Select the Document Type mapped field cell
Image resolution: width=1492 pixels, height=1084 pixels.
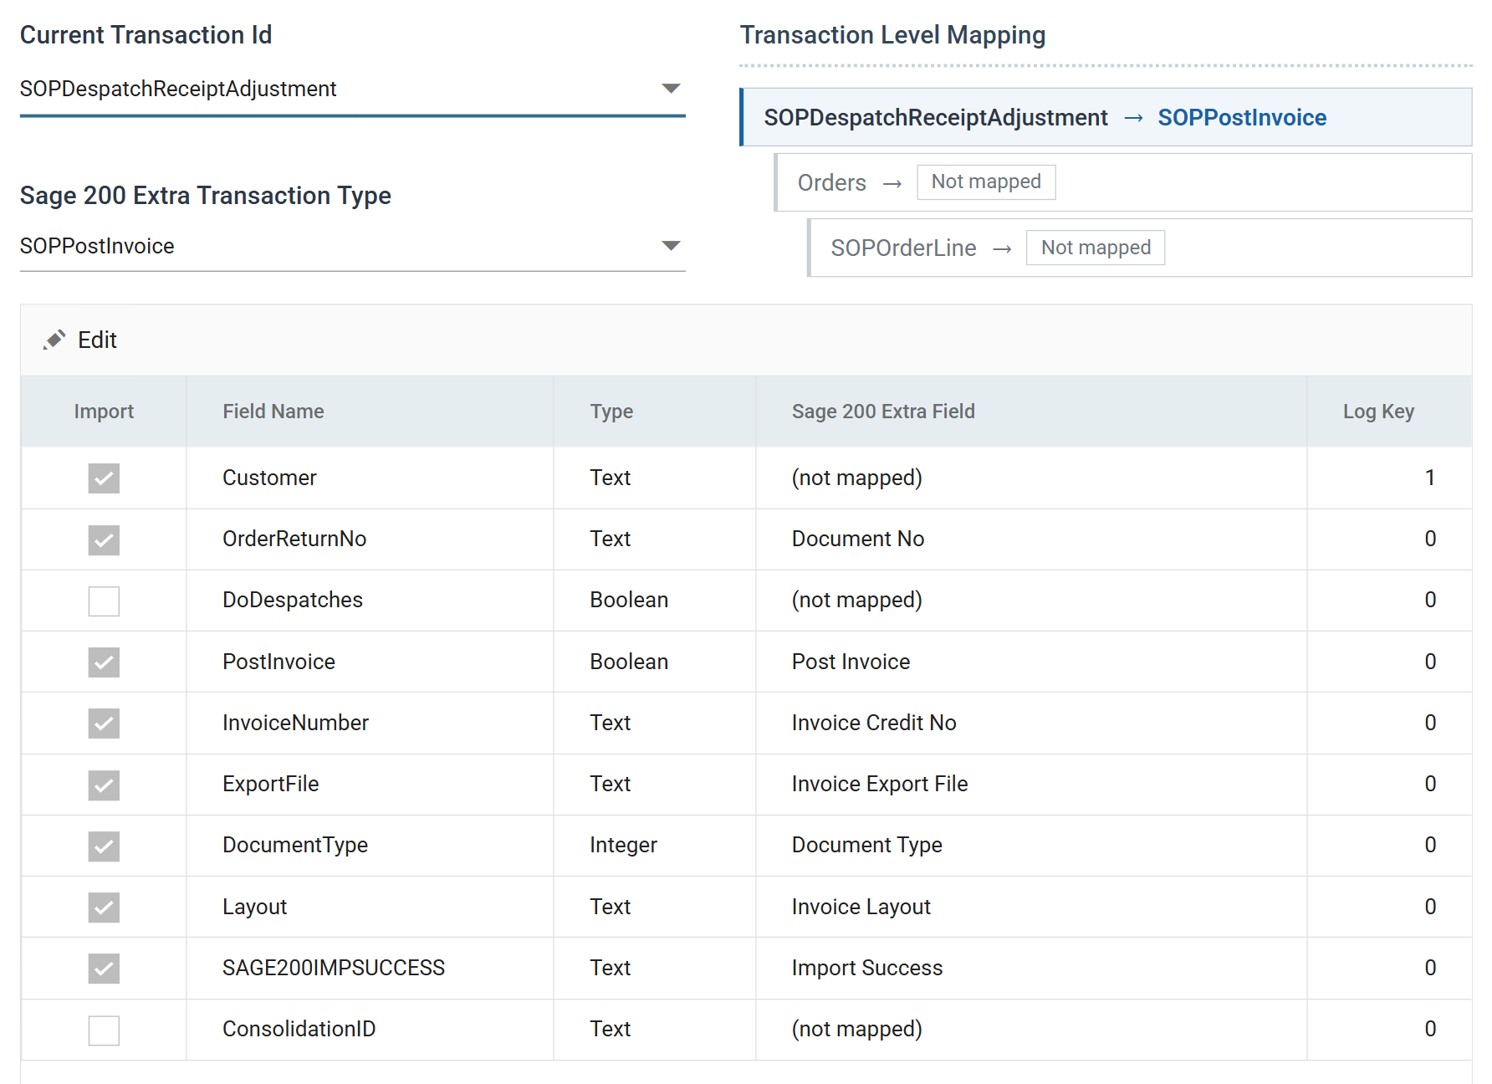(1032, 846)
